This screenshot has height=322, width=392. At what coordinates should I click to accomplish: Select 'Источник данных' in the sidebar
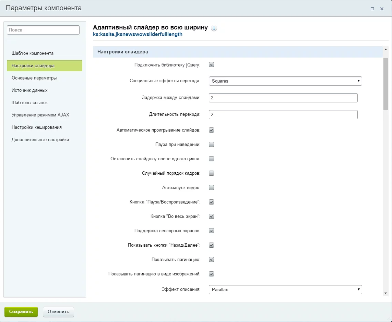[29, 90]
